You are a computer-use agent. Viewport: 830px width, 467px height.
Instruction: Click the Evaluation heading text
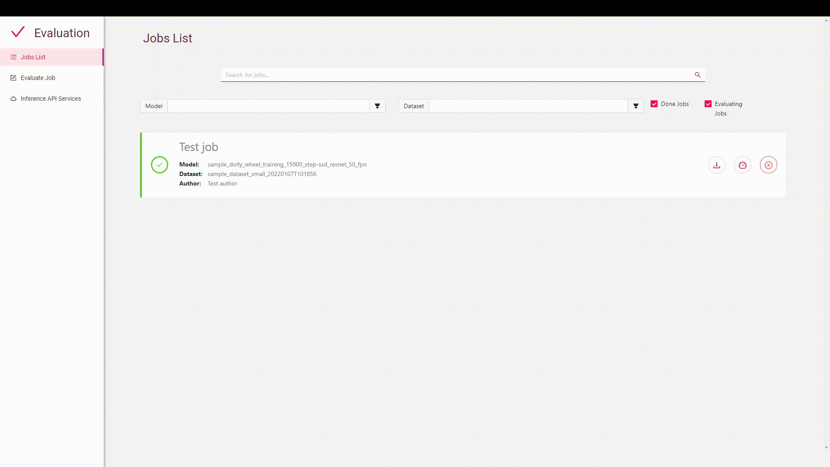tap(62, 33)
